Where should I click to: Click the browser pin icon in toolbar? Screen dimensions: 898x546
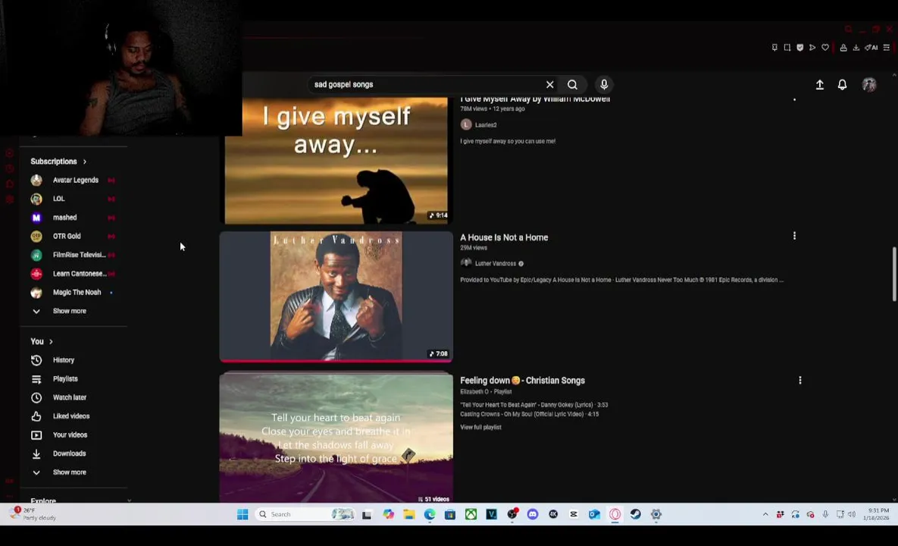pyautogui.click(x=774, y=48)
